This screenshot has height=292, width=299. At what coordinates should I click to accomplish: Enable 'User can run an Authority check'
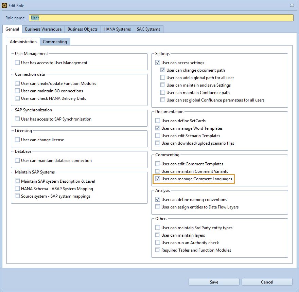(x=158, y=242)
